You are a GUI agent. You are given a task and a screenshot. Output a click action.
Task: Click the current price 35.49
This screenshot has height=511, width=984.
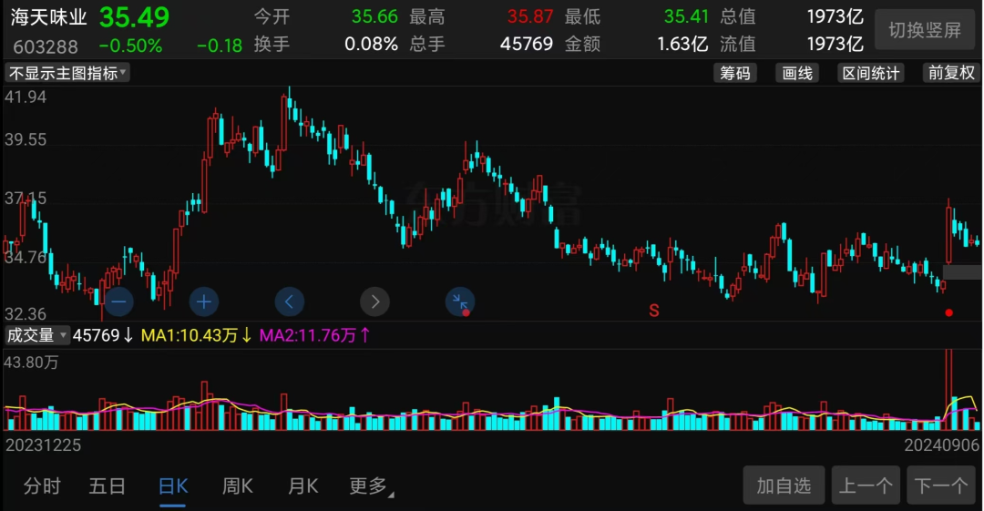[x=134, y=17]
